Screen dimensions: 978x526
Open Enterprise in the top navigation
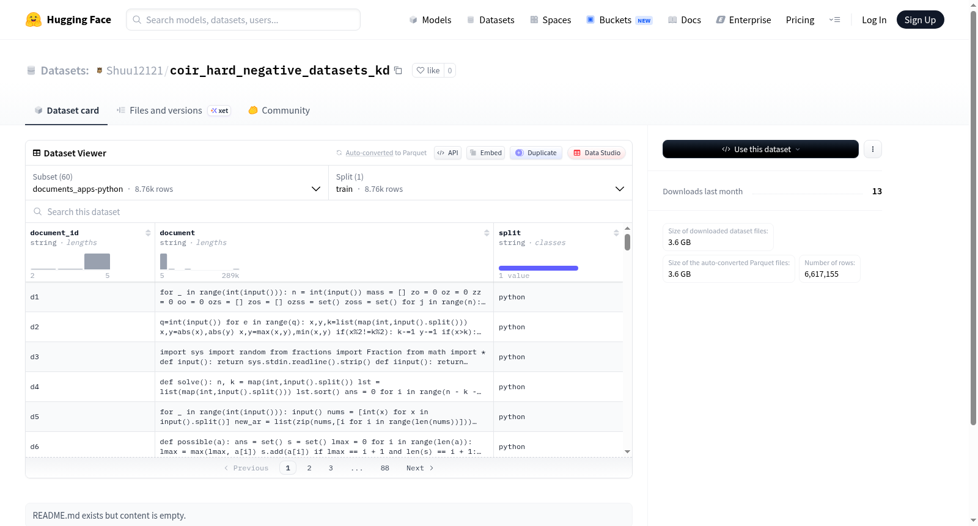pyautogui.click(x=743, y=20)
